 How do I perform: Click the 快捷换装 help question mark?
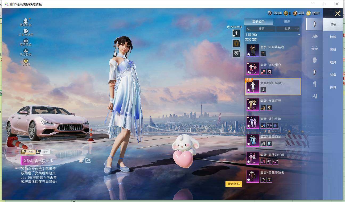pyautogui.click(x=228, y=27)
